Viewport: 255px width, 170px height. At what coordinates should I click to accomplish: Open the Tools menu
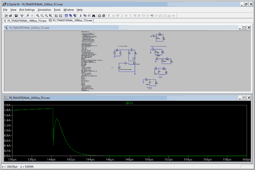(x=57, y=10)
